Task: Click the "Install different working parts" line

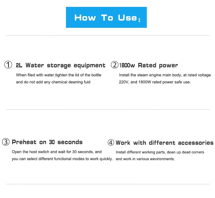Action: (160, 152)
